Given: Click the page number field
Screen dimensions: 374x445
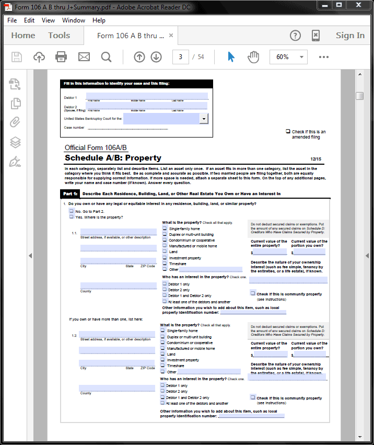Looking at the screenshot, I should coord(181,57).
